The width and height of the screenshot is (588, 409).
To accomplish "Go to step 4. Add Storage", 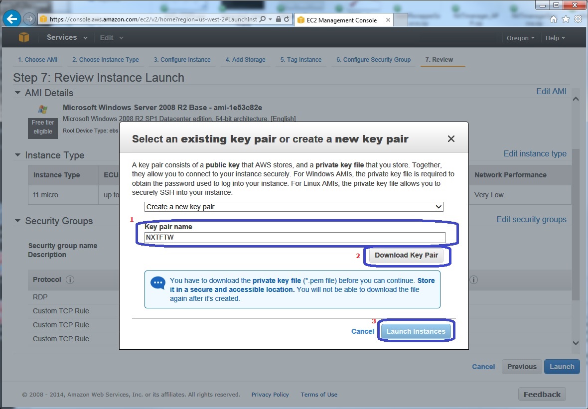I will (x=245, y=60).
